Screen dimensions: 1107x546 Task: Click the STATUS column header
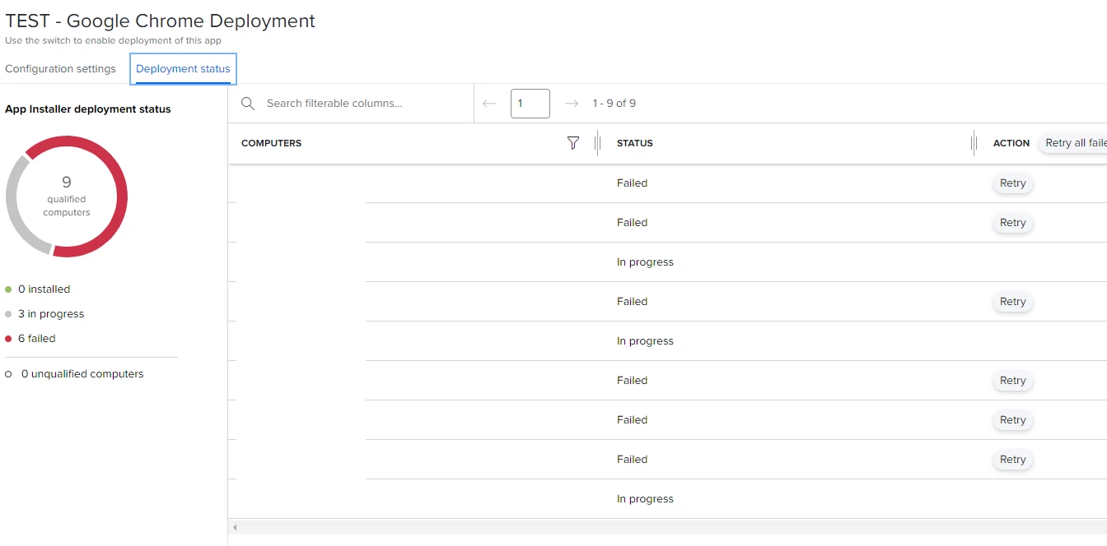point(635,143)
